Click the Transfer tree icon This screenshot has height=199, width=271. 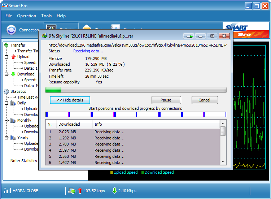tap(6, 45)
